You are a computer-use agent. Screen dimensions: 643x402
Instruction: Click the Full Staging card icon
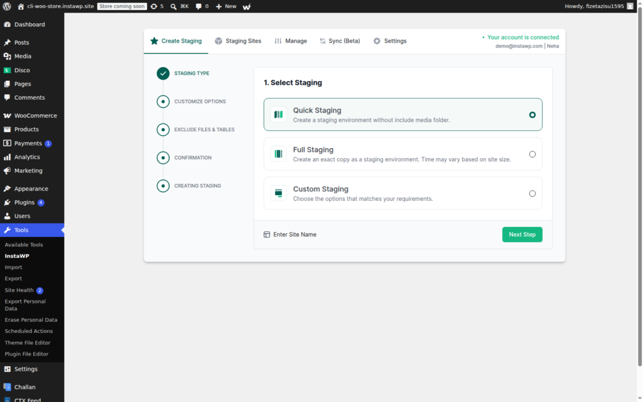click(x=278, y=154)
